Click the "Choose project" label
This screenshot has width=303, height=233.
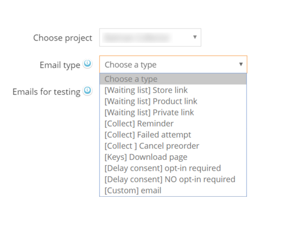[x=62, y=38]
